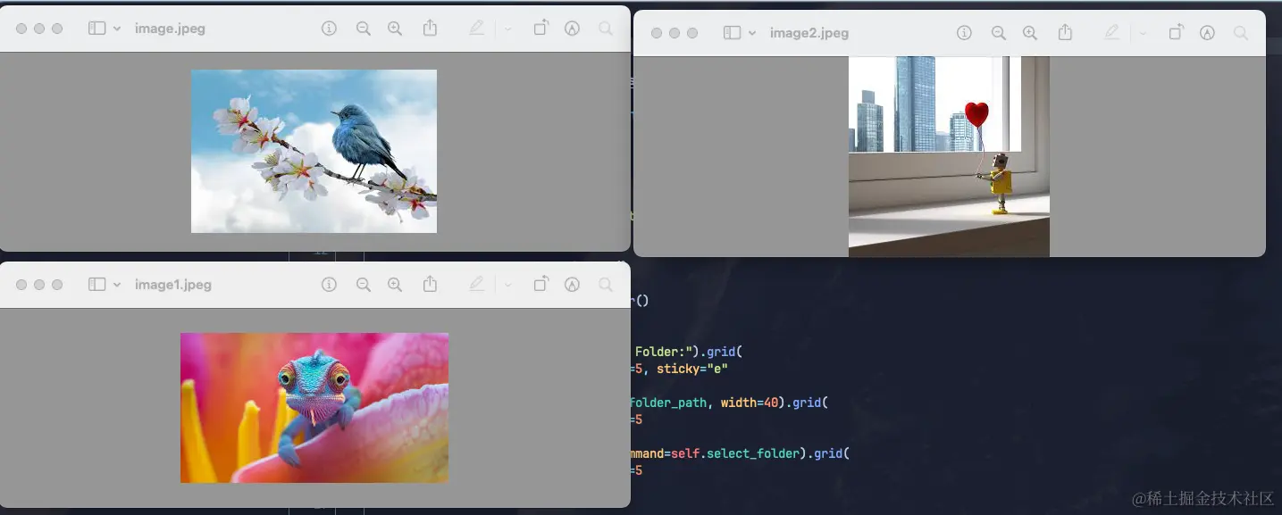Click the blue bird photo in image.jpeg
Viewport: 1282px width, 515px height.
click(314, 151)
